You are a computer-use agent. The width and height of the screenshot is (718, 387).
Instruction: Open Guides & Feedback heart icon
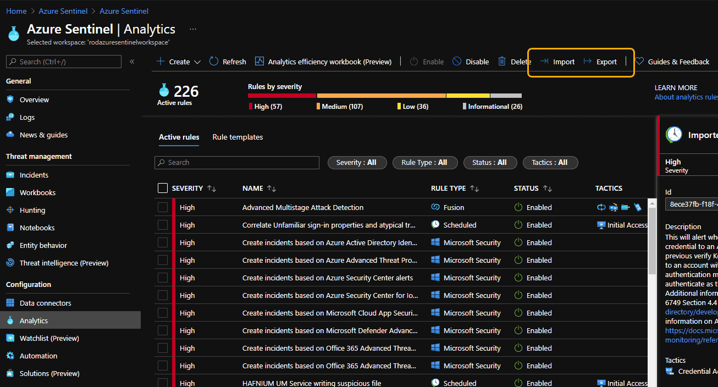[x=639, y=62]
